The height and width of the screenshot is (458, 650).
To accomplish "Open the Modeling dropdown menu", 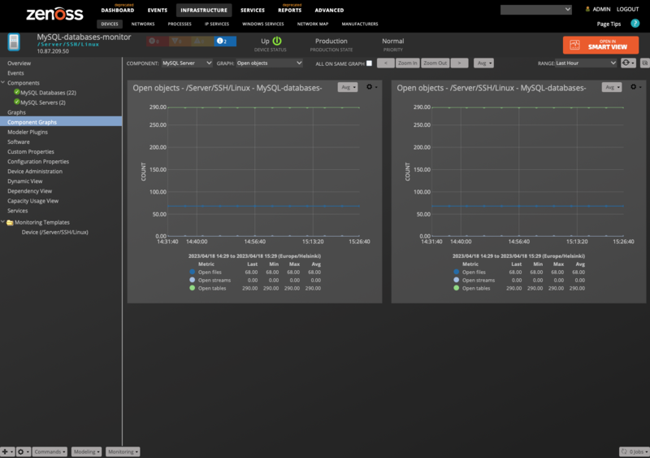I will 86,451.
